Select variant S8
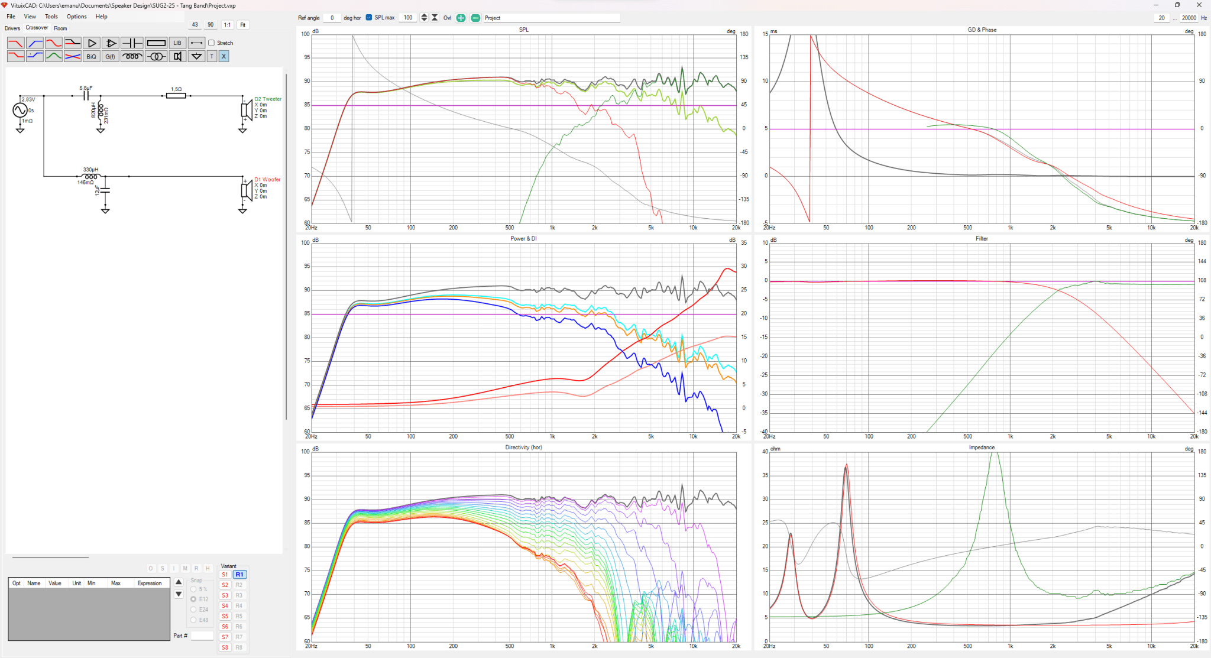Screen dimensions: 1211x658 coord(225,647)
